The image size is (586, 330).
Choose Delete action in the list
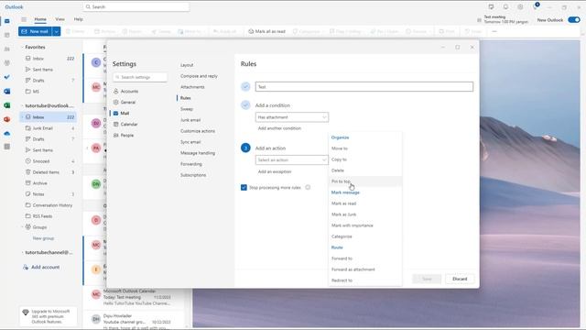[x=364, y=170]
